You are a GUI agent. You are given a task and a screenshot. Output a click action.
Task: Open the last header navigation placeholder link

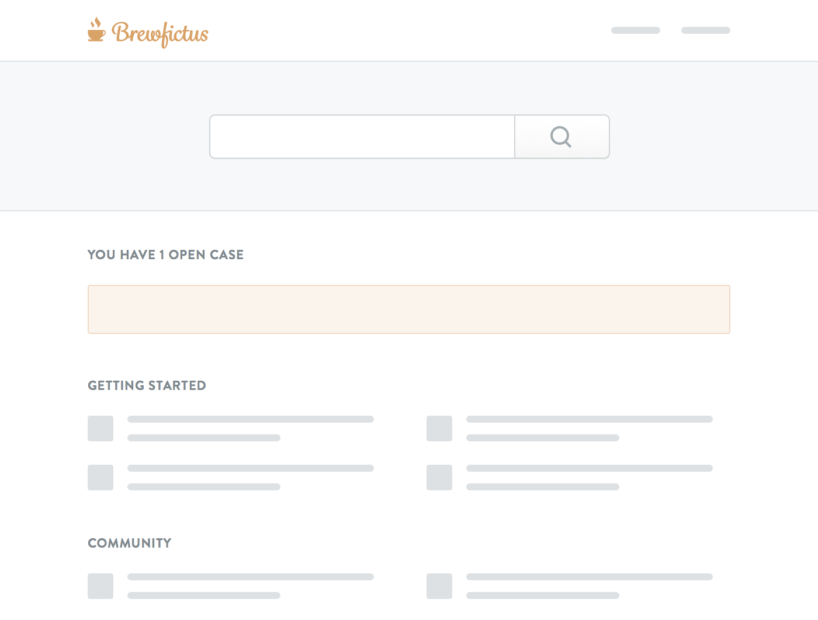click(x=706, y=30)
